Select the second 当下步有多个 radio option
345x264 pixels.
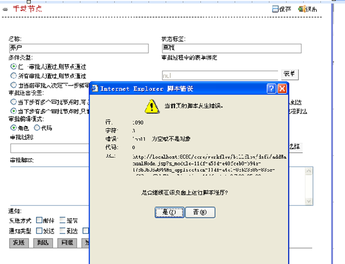point(14,111)
